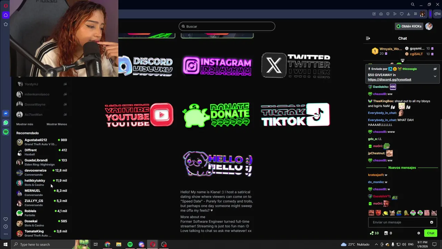Open offline followed channel YordyHJ

pyautogui.click(x=42, y=84)
